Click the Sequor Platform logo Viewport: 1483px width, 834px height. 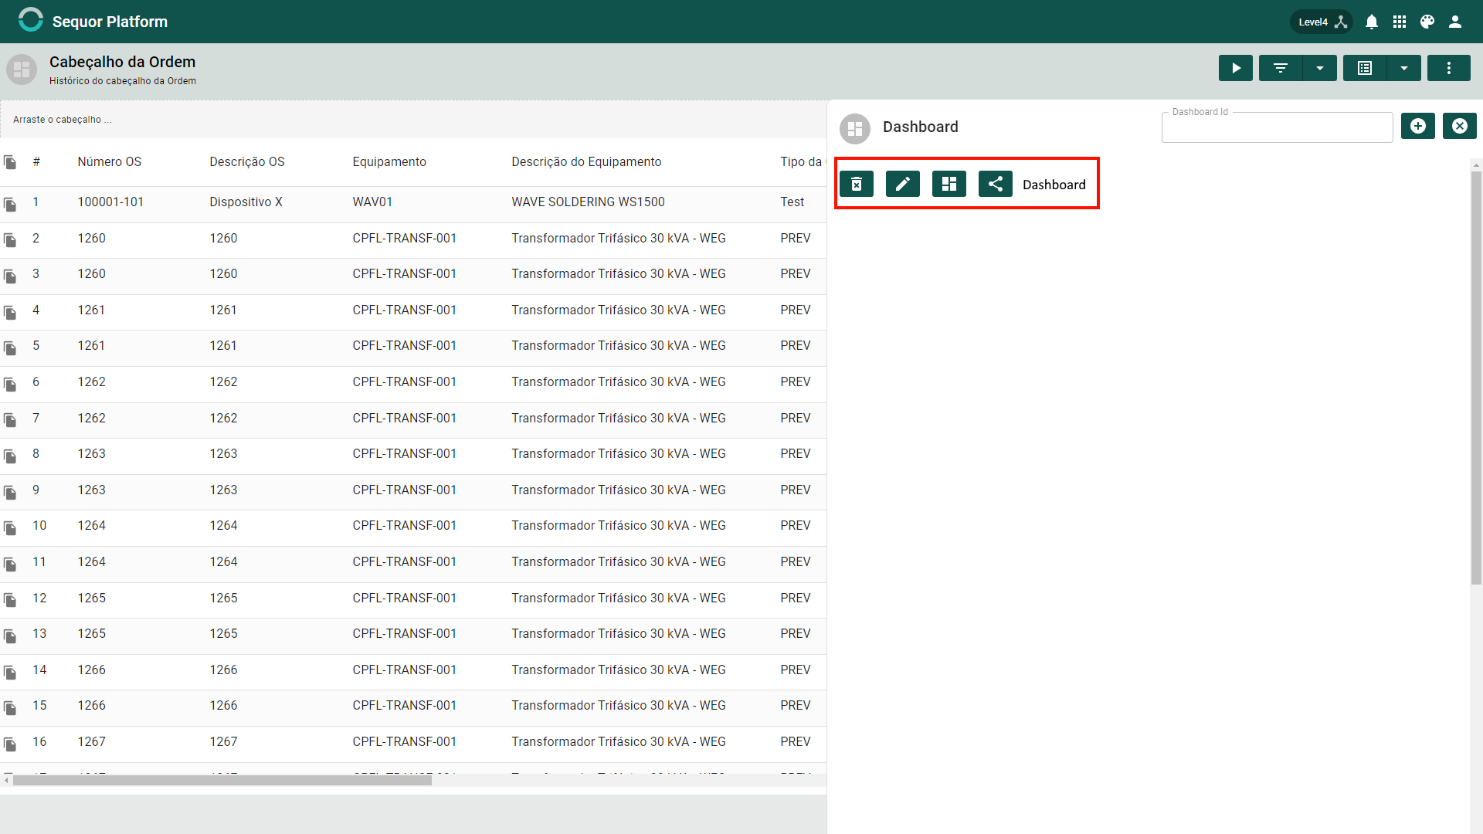(31, 21)
